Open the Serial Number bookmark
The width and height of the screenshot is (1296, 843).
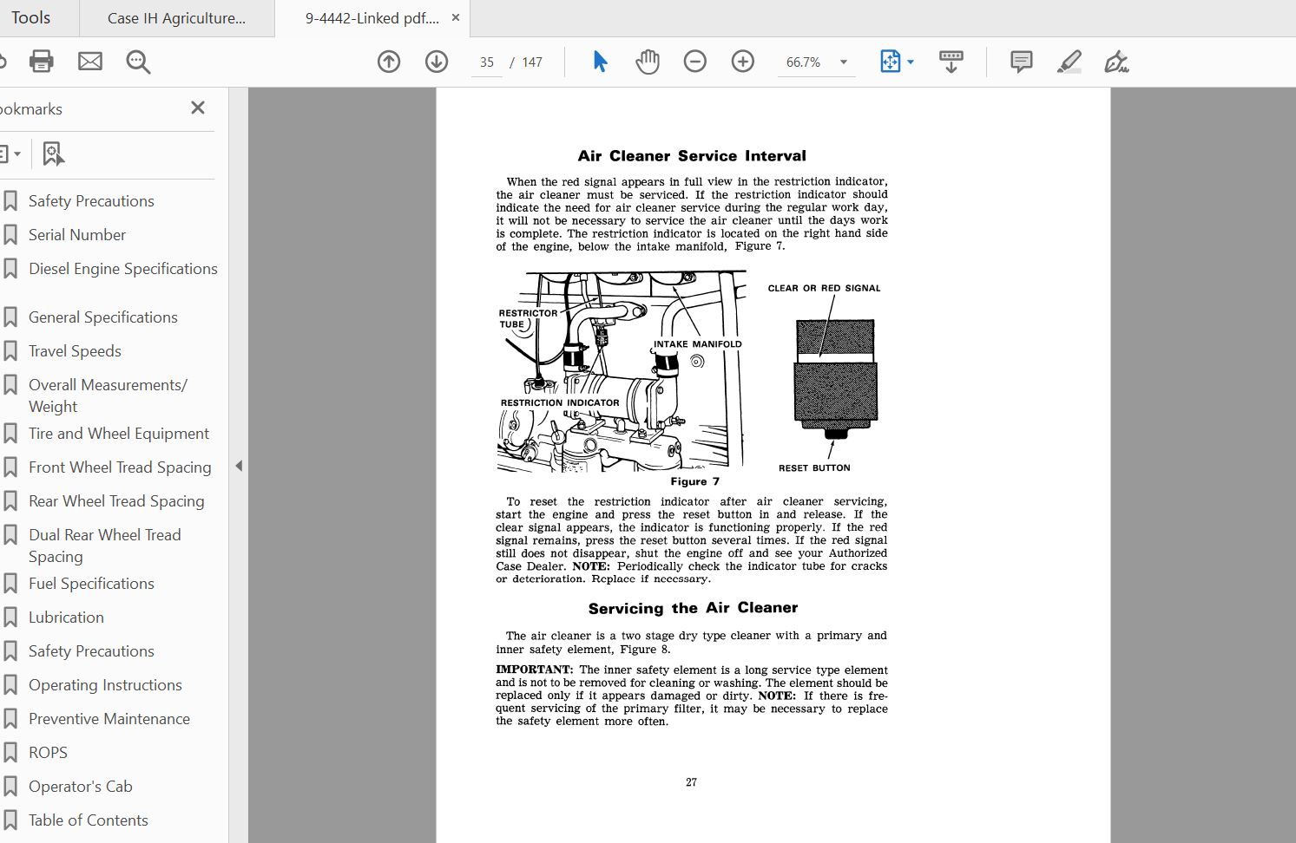[x=77, y=235]
